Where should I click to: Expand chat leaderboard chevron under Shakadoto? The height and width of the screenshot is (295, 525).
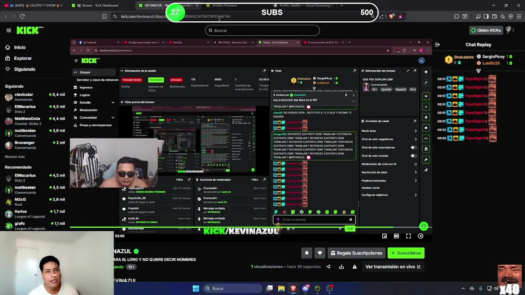(478, 71)
